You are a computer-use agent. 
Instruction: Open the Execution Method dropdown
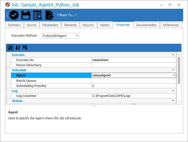(x=77, y=36)
